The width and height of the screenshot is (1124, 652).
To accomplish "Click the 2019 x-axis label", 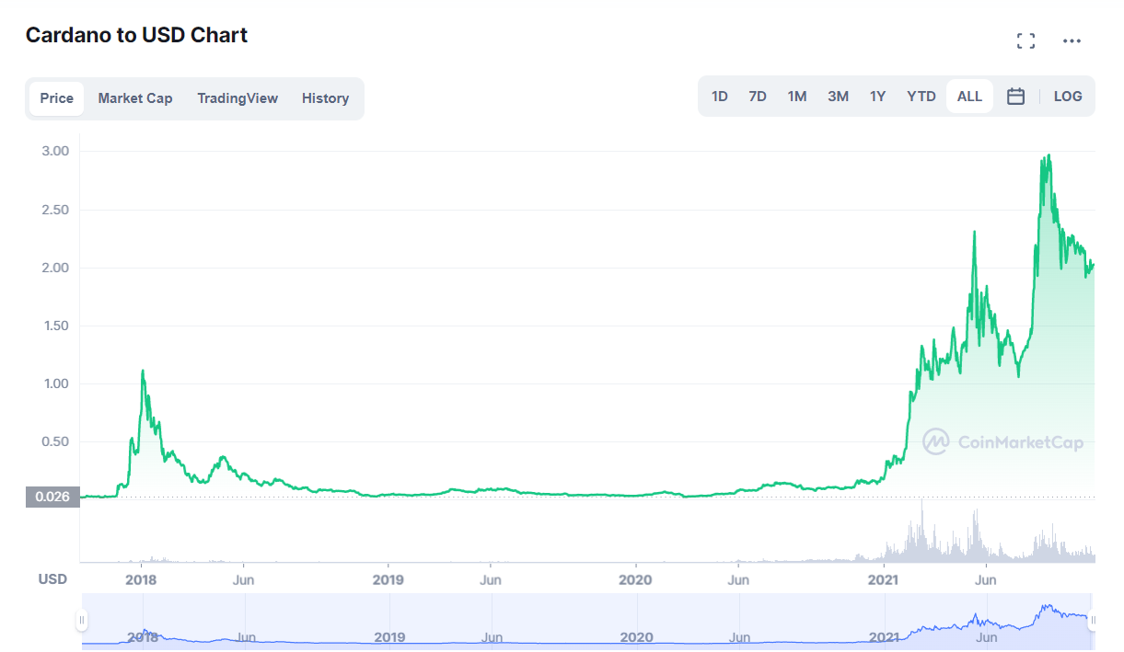I will coord(388,580).
